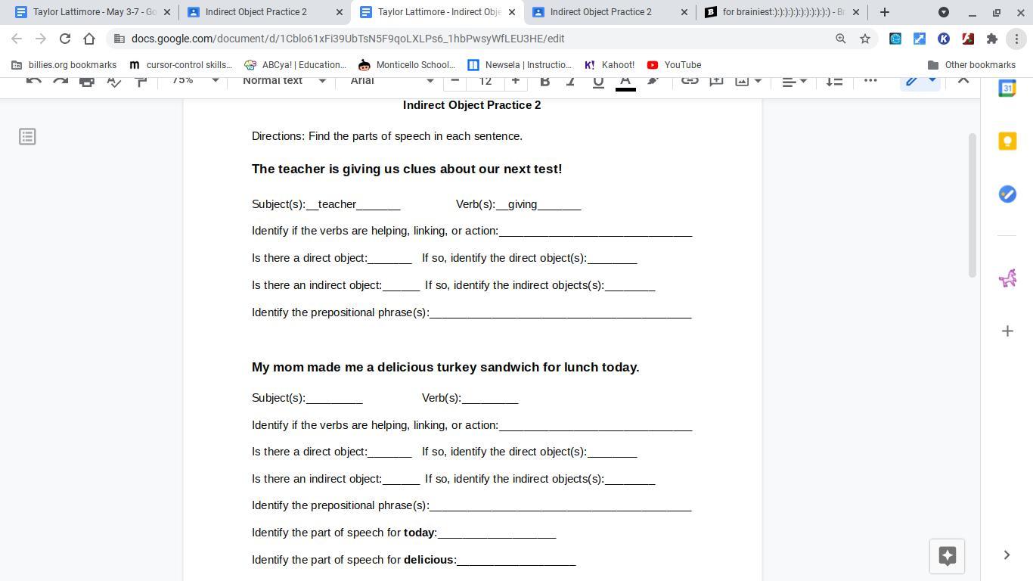
Task: Open the Chrome tab search dropdown
Action: click(x=944, y=12)
